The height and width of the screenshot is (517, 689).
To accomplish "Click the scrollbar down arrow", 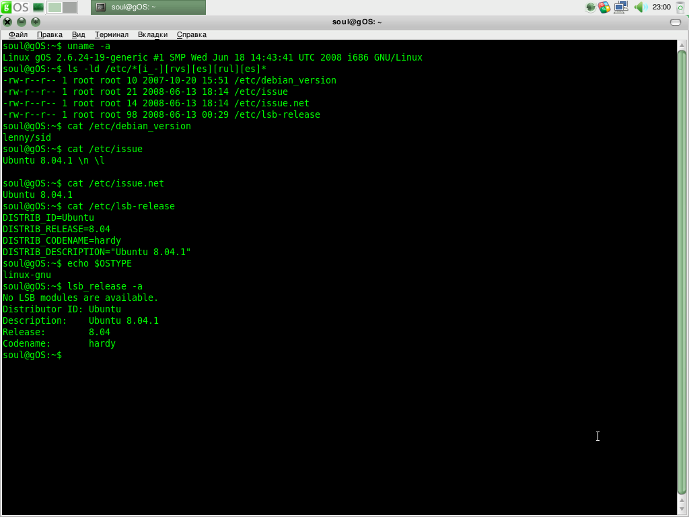I will (682, 509).
